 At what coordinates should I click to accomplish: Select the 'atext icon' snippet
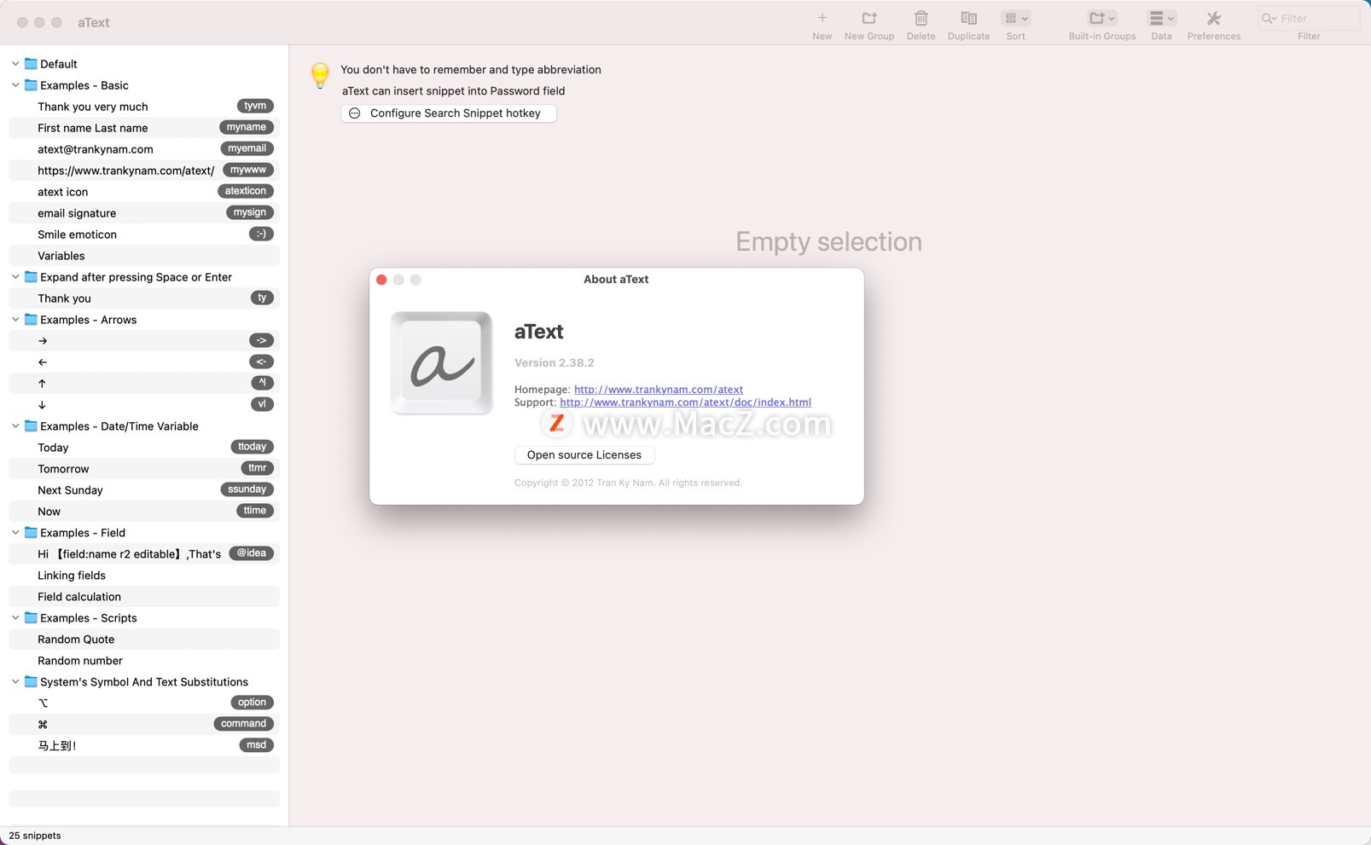144,192
